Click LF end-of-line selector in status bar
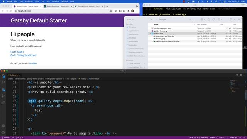Image resolution: width=247 pixels, height=139 pixels. click(227, 137)
